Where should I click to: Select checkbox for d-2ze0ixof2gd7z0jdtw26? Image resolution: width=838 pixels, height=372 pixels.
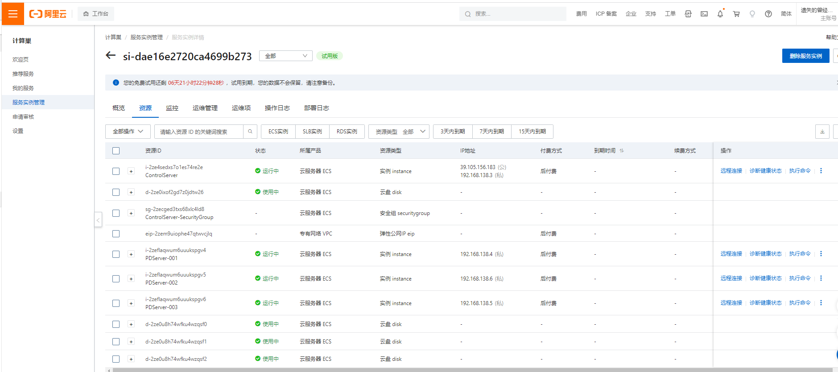pos(116,192)
